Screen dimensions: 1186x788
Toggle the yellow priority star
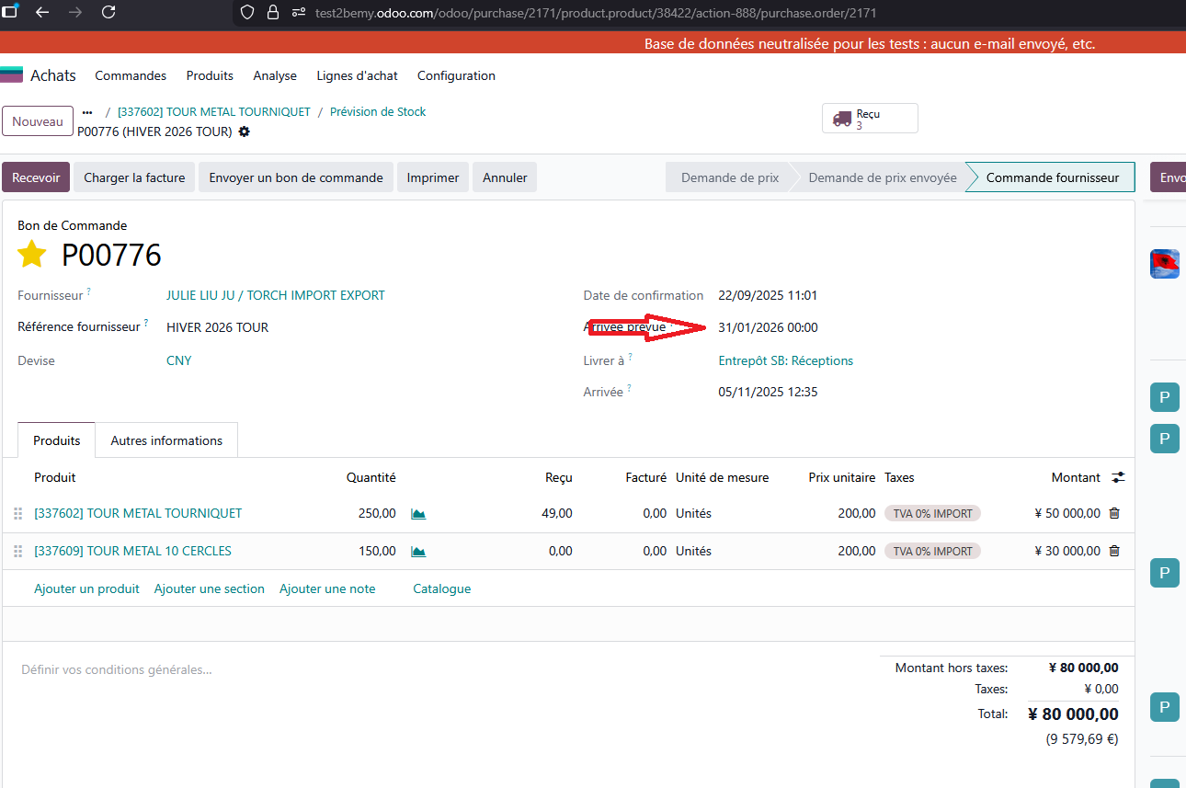coord(32,255)
